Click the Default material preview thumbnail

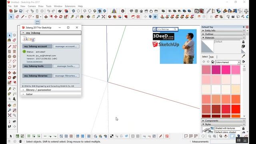click(207, 46)
